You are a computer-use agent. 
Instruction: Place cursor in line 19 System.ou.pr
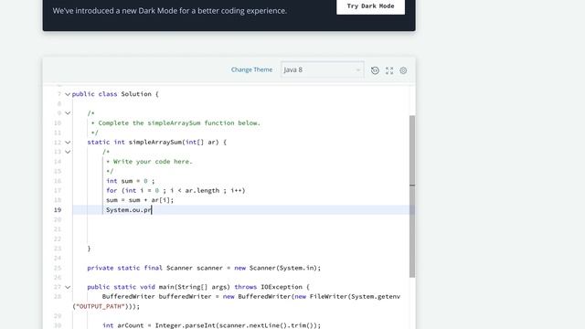tap(129, 210)
